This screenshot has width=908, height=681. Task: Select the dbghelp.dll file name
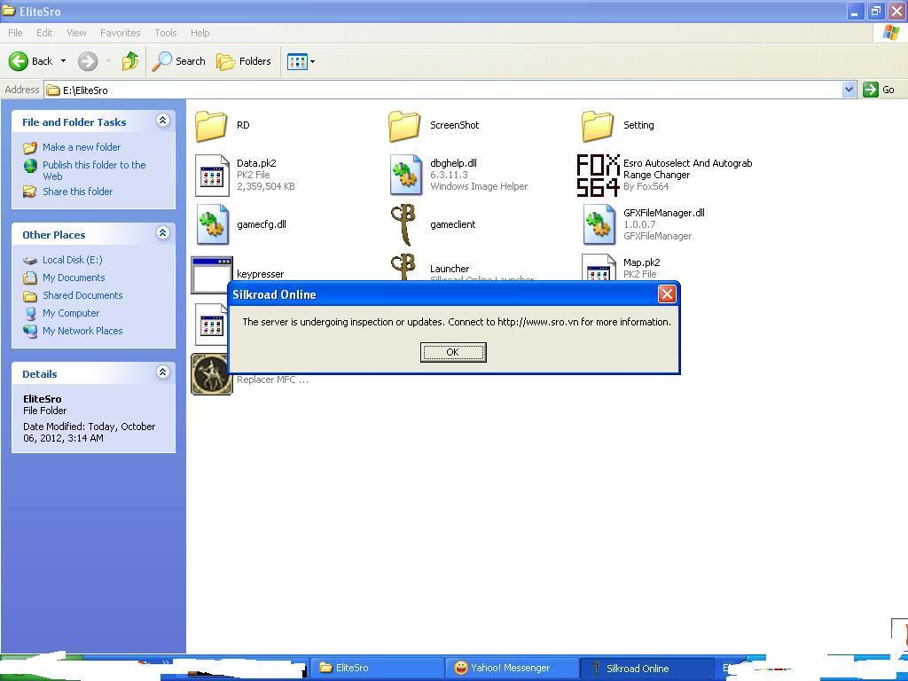453,163
